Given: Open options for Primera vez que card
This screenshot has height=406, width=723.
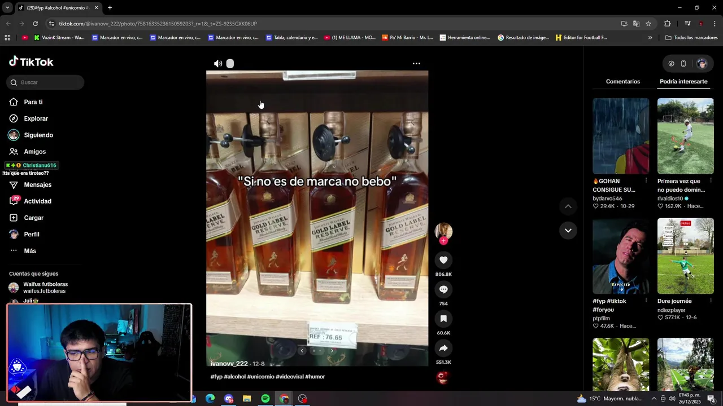Looking at the screenshot, I should (711, 180).
